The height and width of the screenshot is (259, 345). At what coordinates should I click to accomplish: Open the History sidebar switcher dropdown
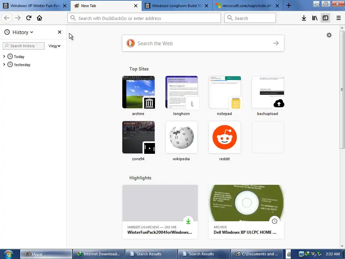coord(22,32)
